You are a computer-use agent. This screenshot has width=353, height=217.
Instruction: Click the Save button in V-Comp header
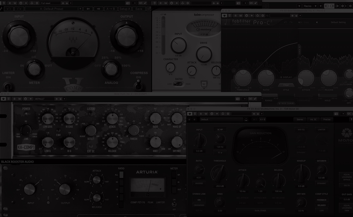point(139,9)
